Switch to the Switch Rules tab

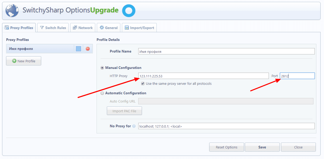[53, 28]
